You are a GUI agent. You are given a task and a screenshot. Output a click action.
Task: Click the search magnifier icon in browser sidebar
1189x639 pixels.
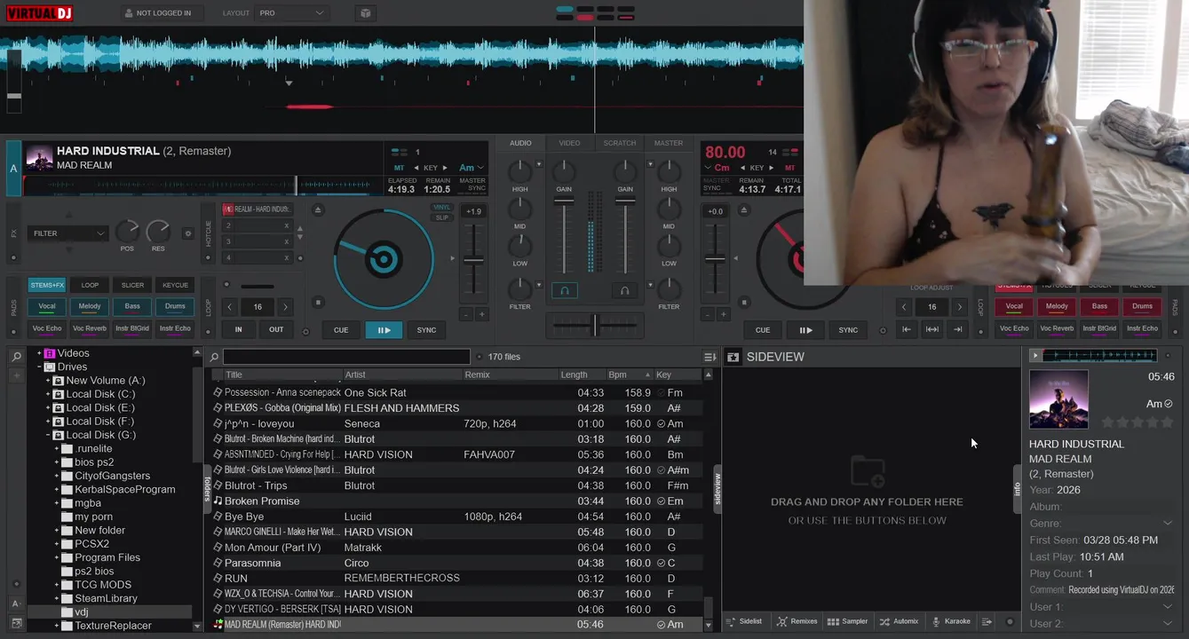[x=16, y=357]
